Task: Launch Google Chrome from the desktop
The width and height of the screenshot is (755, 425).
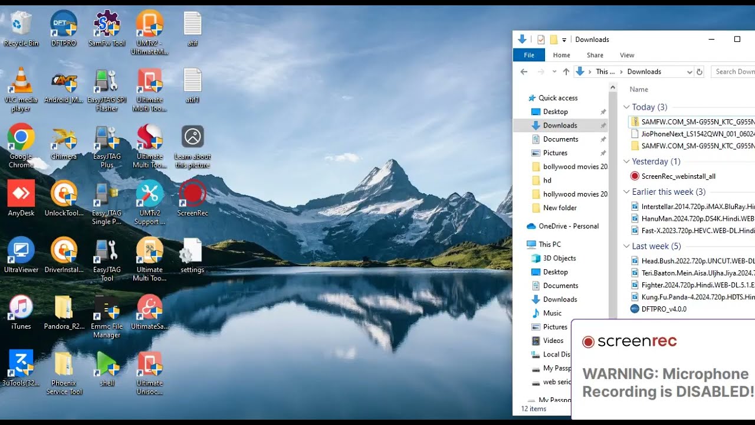Action: (x=21, y=138)
